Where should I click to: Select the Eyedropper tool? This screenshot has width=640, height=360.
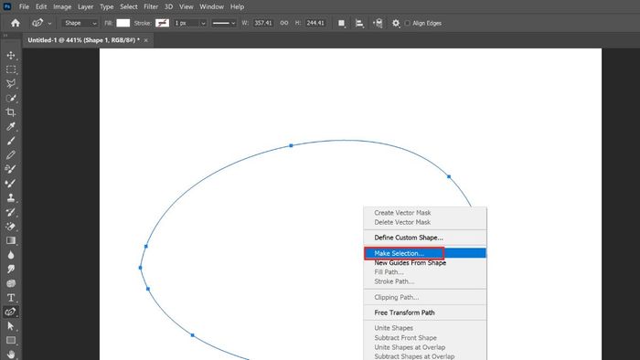(11, 126)
